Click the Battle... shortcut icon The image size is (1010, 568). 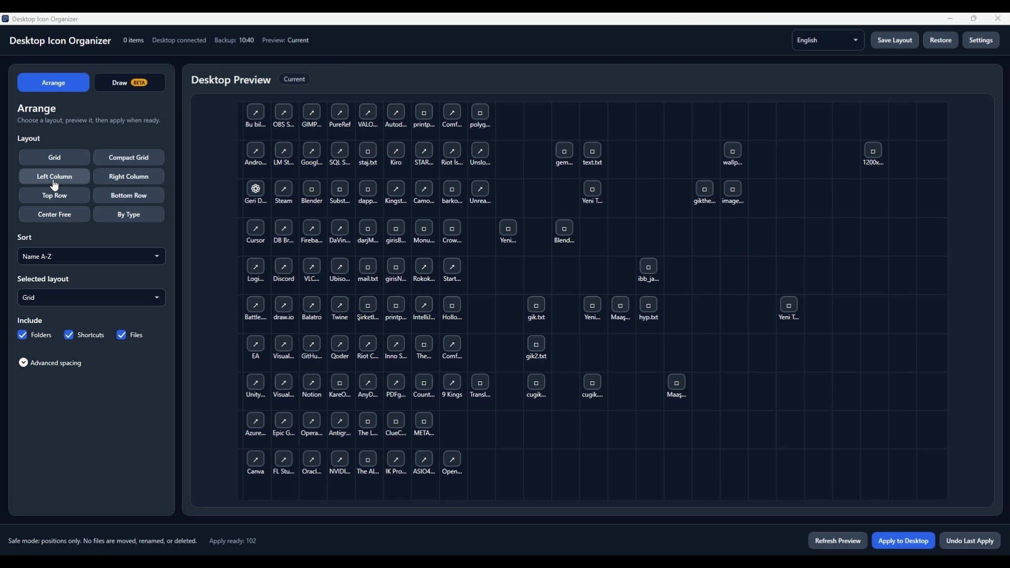(x=256, y=305)
